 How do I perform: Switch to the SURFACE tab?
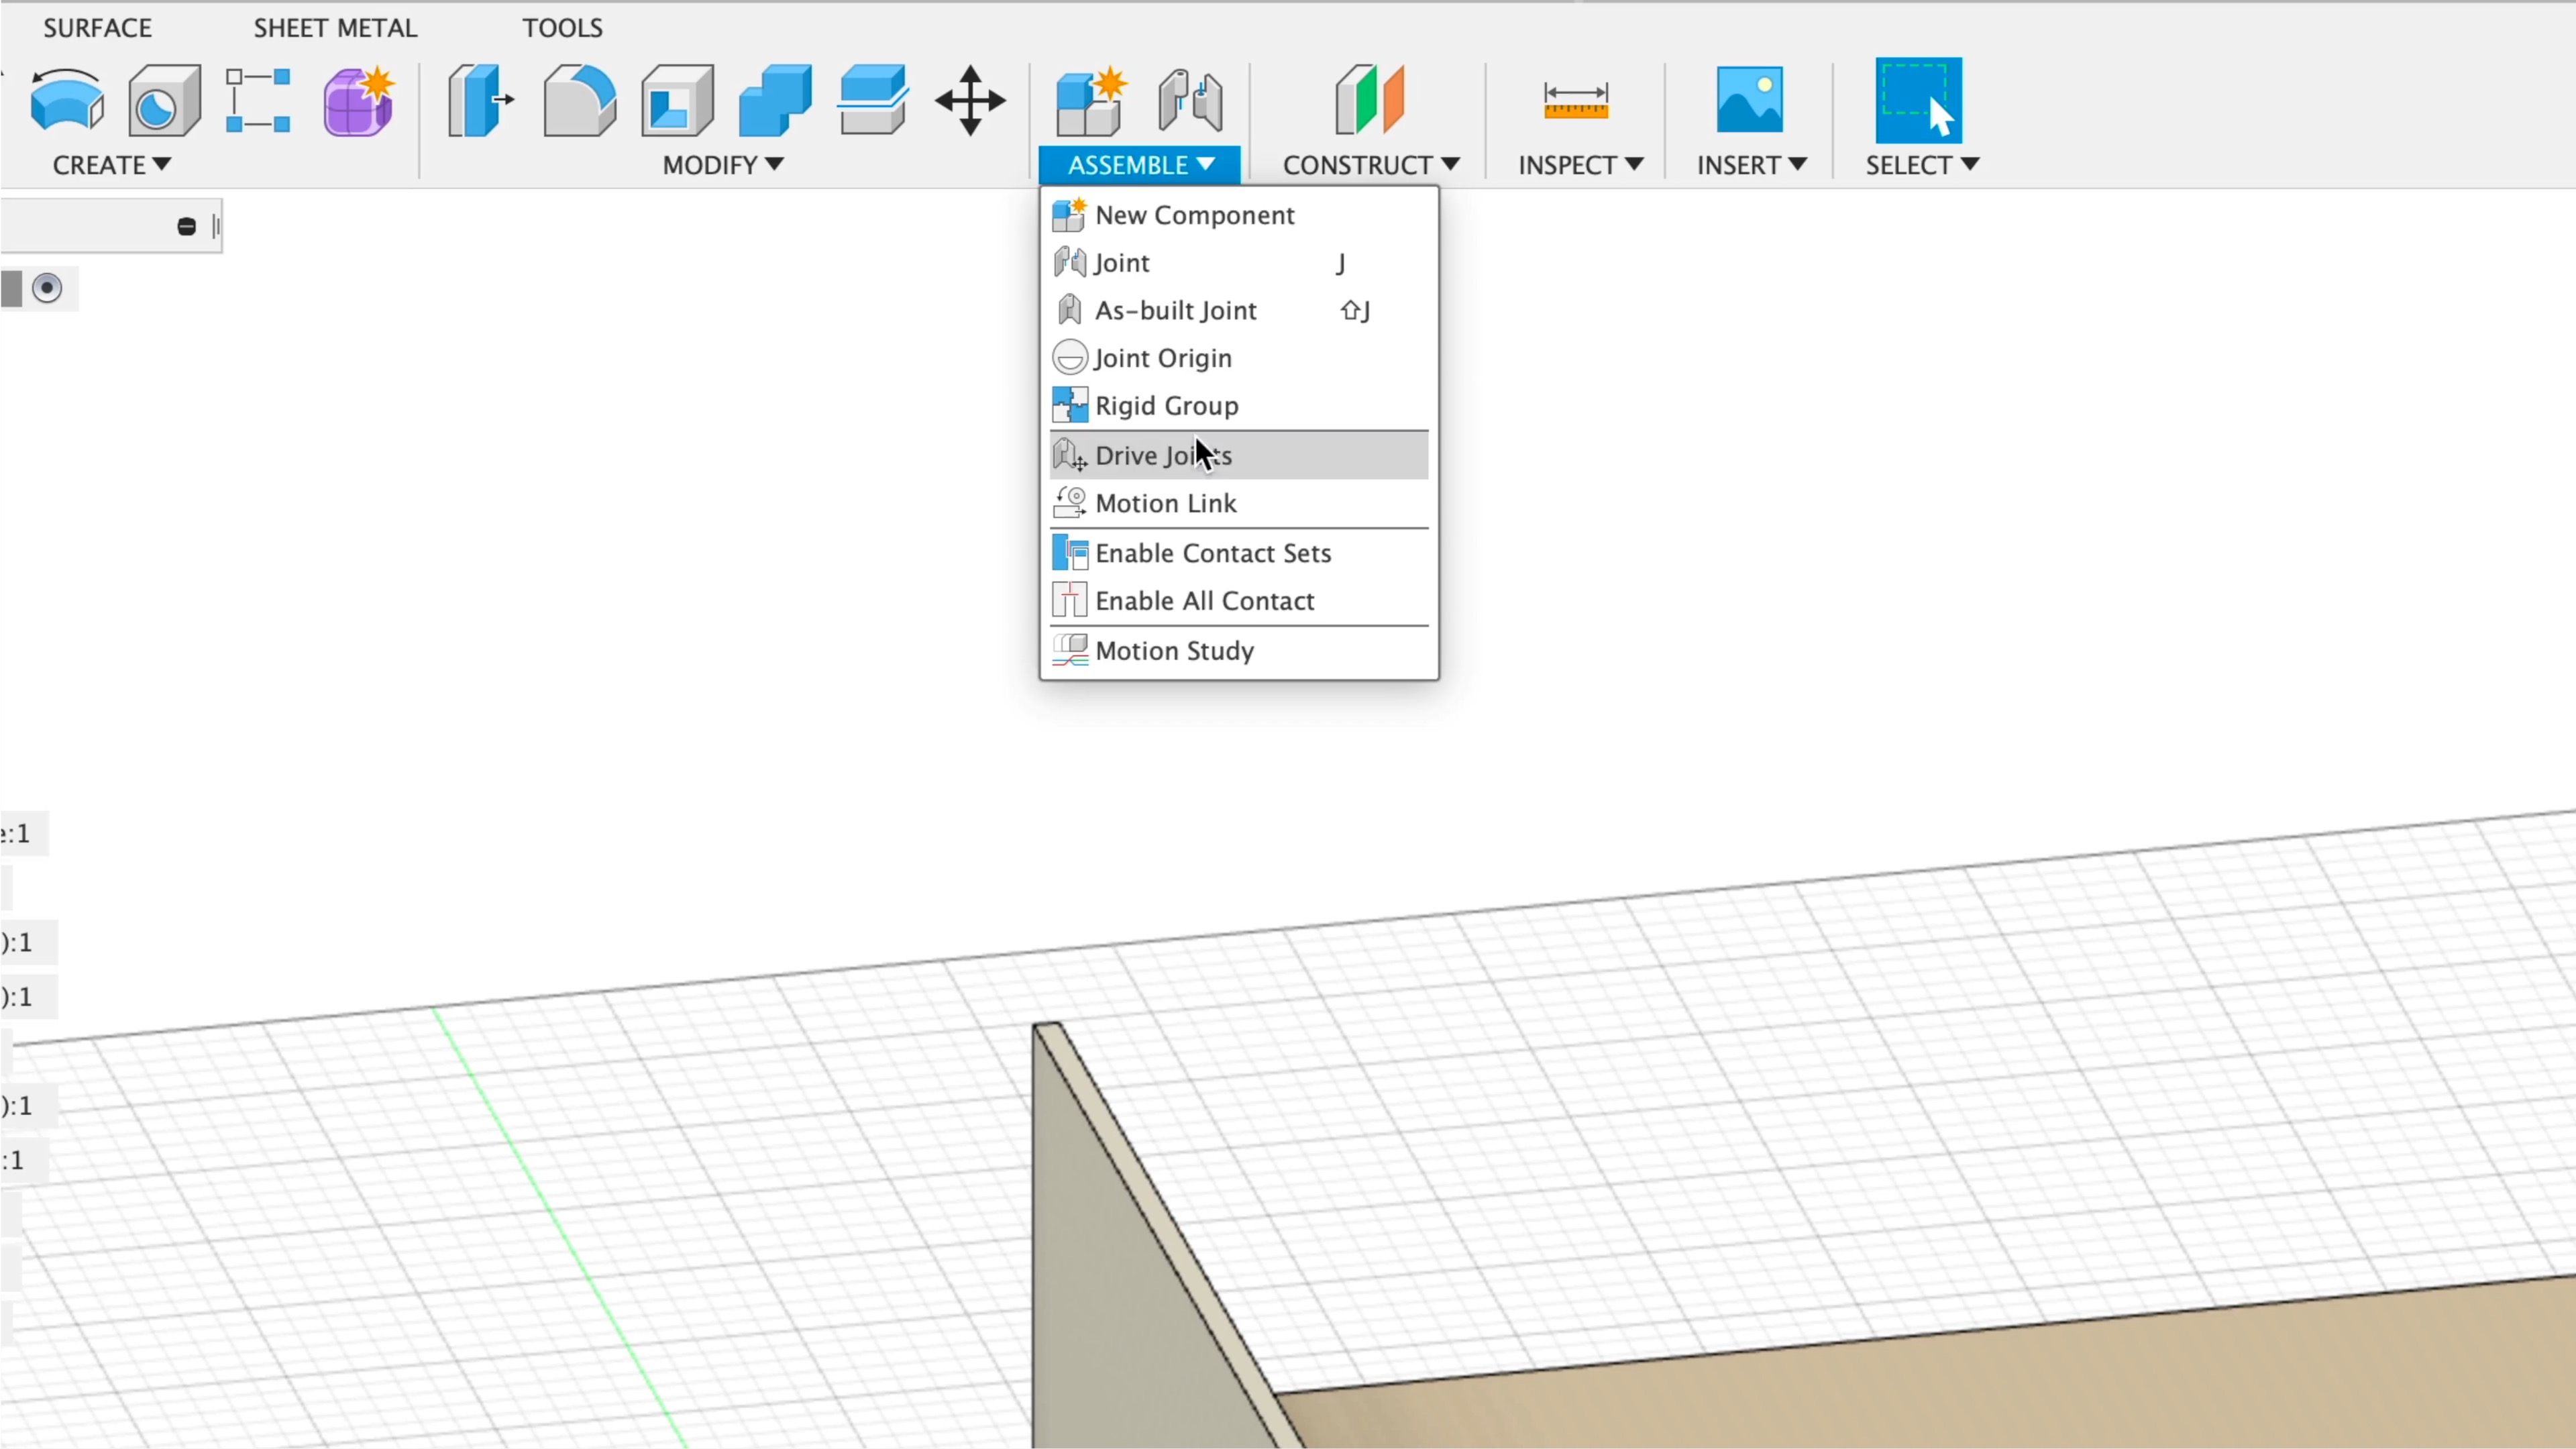coord(97,28)
